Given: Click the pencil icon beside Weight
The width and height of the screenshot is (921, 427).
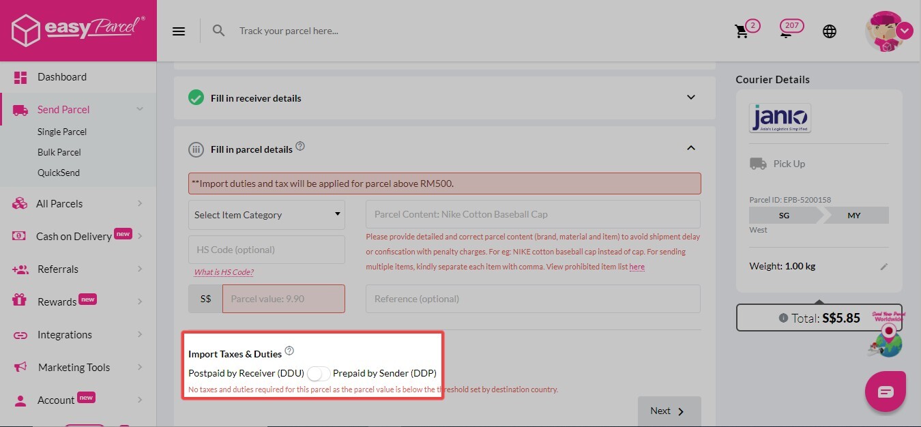Looking at the screenshot, I should click(884, 267).
